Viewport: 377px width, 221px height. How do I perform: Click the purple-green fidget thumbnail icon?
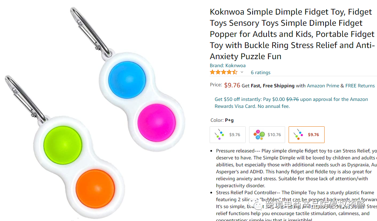click(x=219, y=134)
